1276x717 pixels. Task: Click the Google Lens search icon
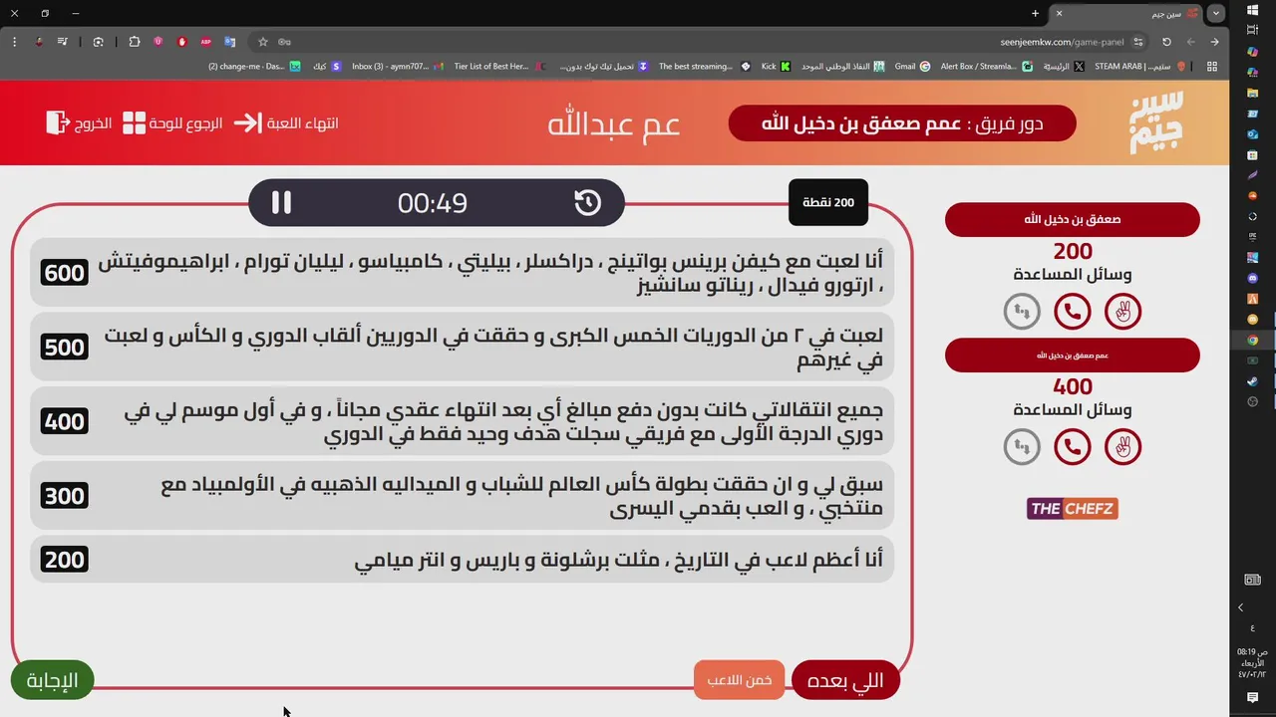99,42
